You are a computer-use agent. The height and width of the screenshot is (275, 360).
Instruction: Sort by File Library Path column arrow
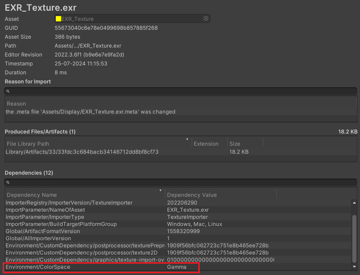(x=187, y=139)
